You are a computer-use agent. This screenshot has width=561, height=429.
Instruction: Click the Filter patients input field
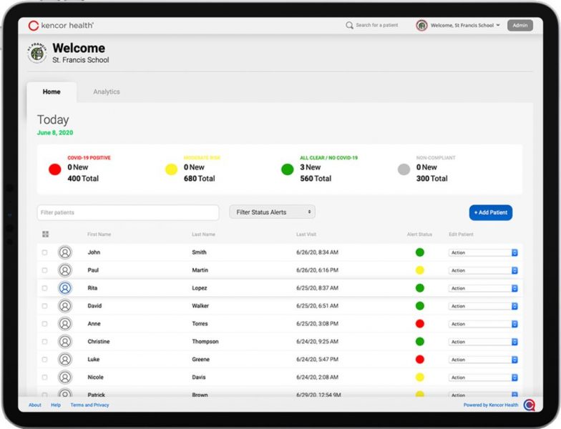128,212
